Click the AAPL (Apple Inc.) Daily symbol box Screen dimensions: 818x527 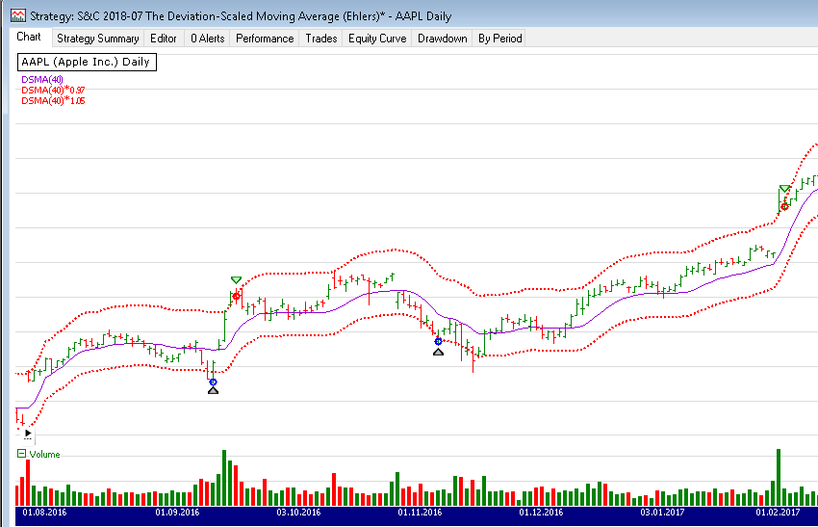pyautogui.click(x=86, y=62)
